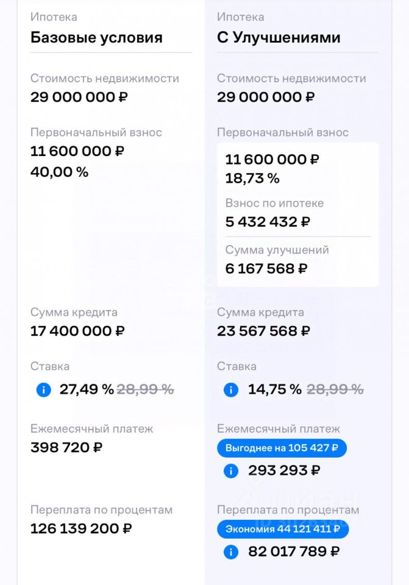
Task: Click 'Сумма улучшений' value 6 167 568 ₽
Action: pyautogui.click(x=266, y=268)
